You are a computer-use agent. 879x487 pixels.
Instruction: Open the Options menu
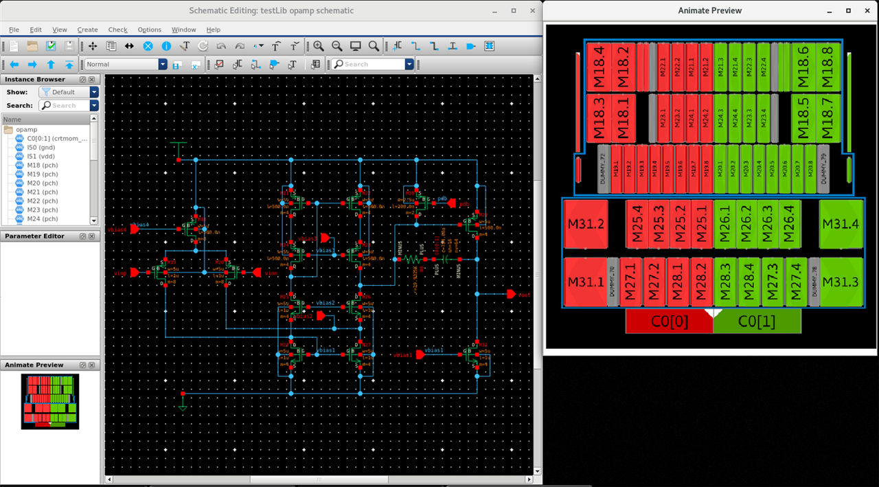150,30
